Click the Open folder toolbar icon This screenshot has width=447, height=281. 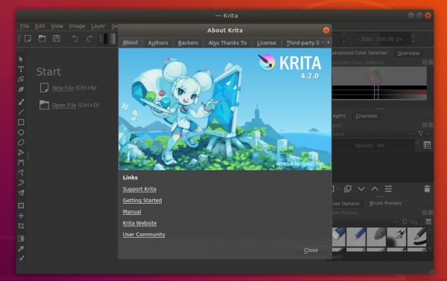pos(42,38)
